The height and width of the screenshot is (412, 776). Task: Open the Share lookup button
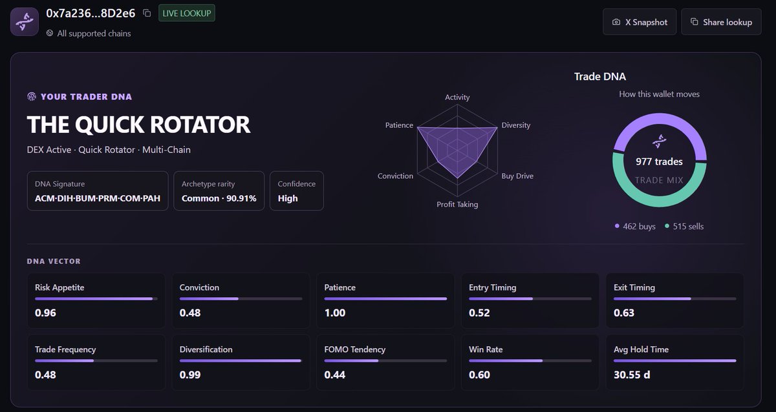pyautogui.click(x=721, y=22)
